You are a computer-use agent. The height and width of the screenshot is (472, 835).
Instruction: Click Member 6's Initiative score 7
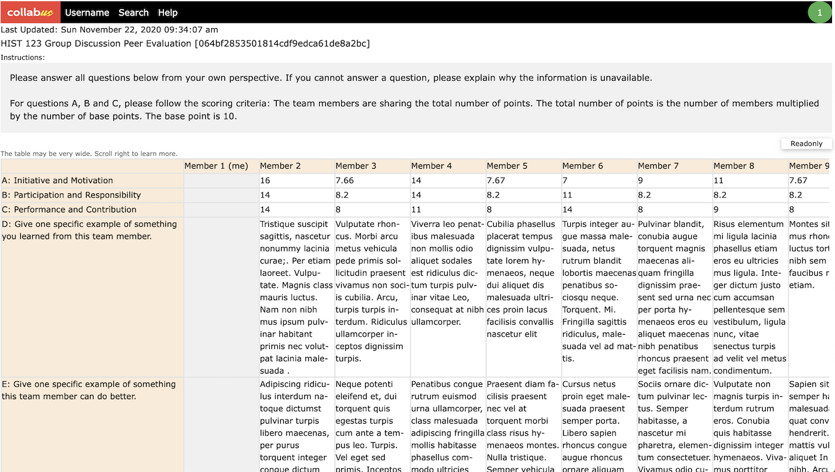point(599,180)
